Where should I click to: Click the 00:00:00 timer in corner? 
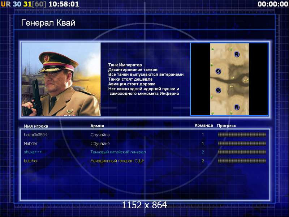coord(273,4)
